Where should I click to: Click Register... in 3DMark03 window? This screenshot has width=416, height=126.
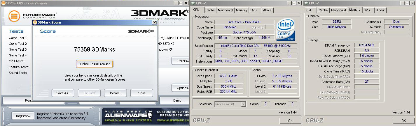pos(23,116)
